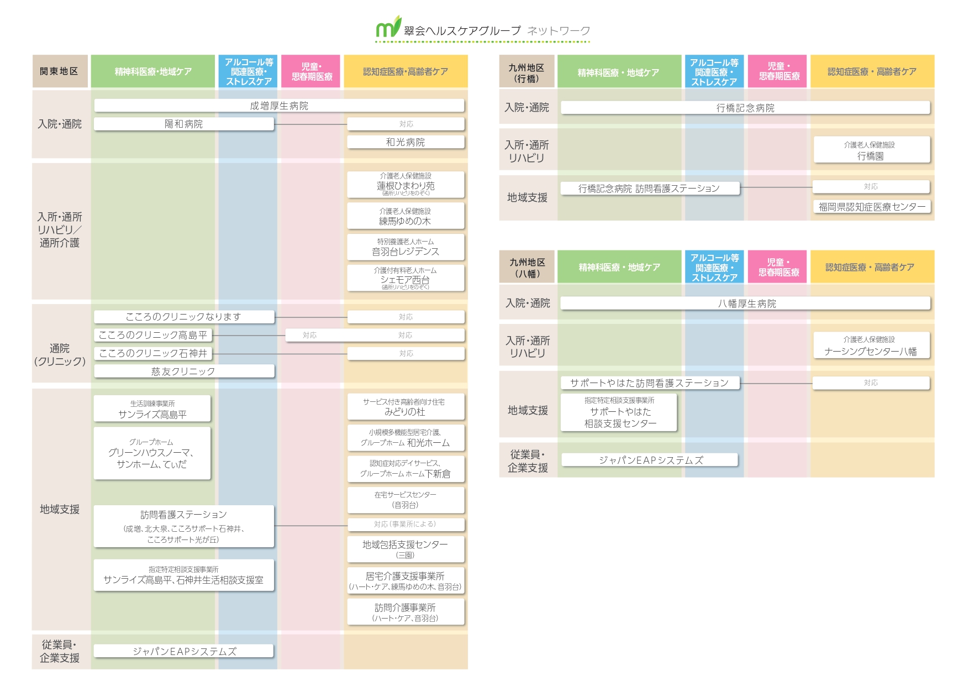Open the 成増厚生病院 box
The height and width of the screenshot is (686, 969).
(279, 106)
